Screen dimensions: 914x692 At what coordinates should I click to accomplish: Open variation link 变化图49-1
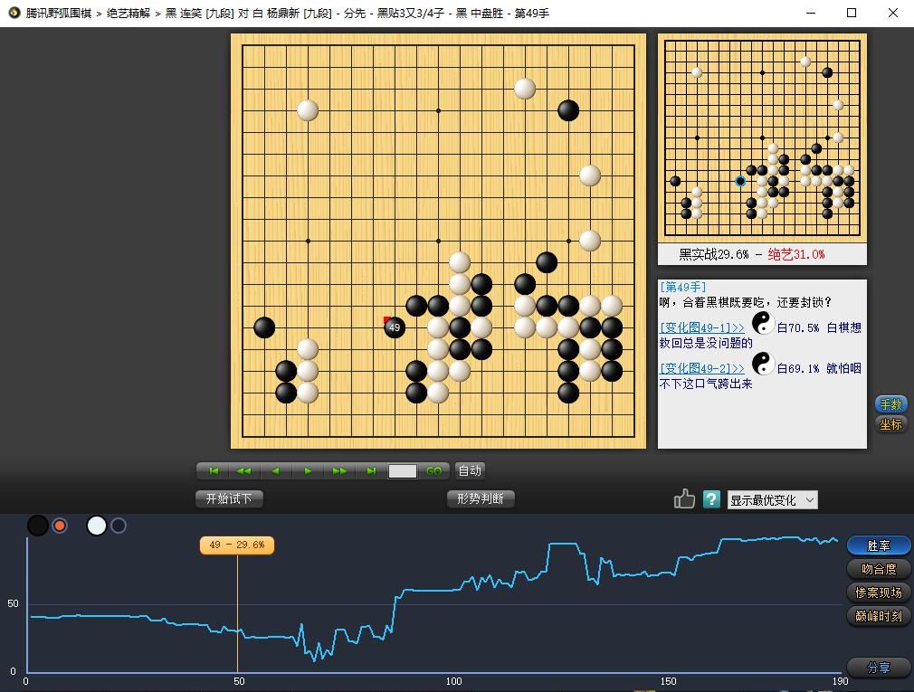click(x=701, y=327)
